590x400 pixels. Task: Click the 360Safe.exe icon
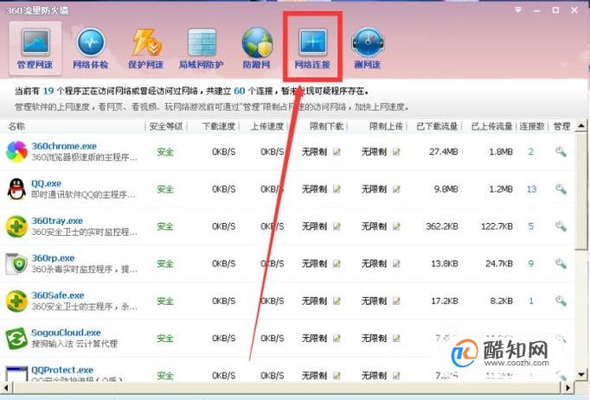[16, 302]
